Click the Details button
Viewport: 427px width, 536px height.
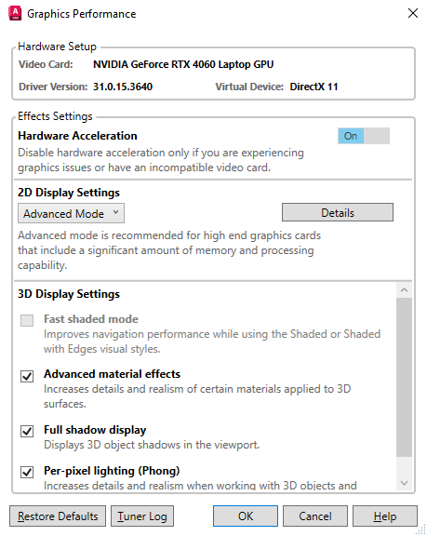pos(337,212)
